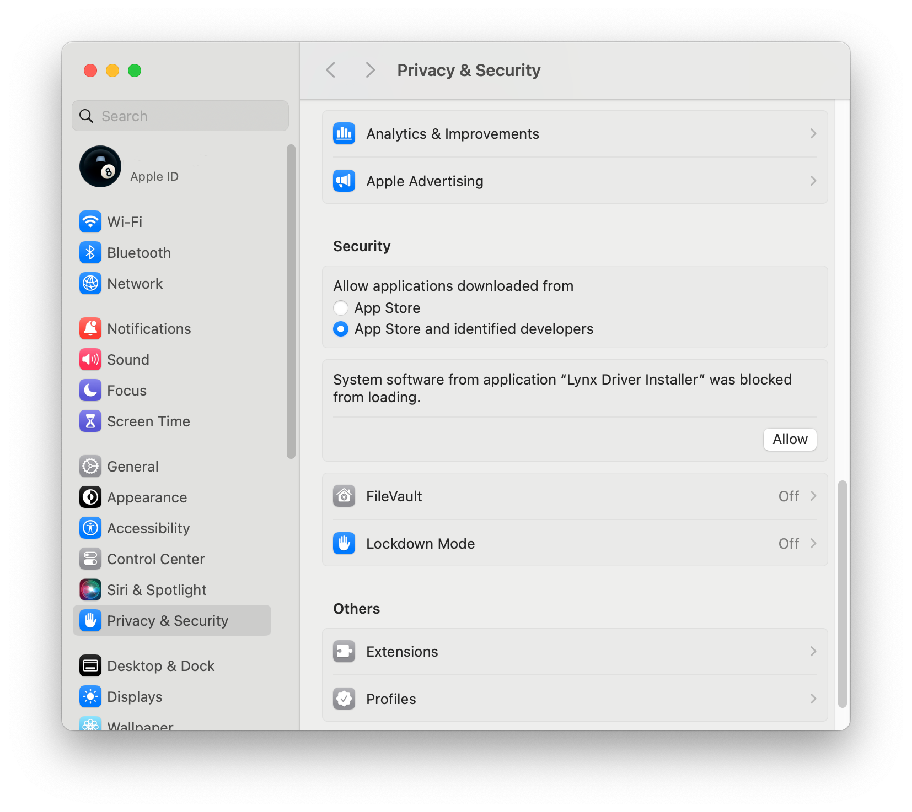Open General gear icon
This screenshot has width=912, height=812.
click(90, 467)
